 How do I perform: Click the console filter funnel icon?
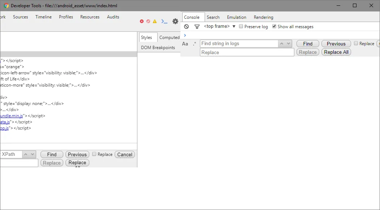click(197, 27)
